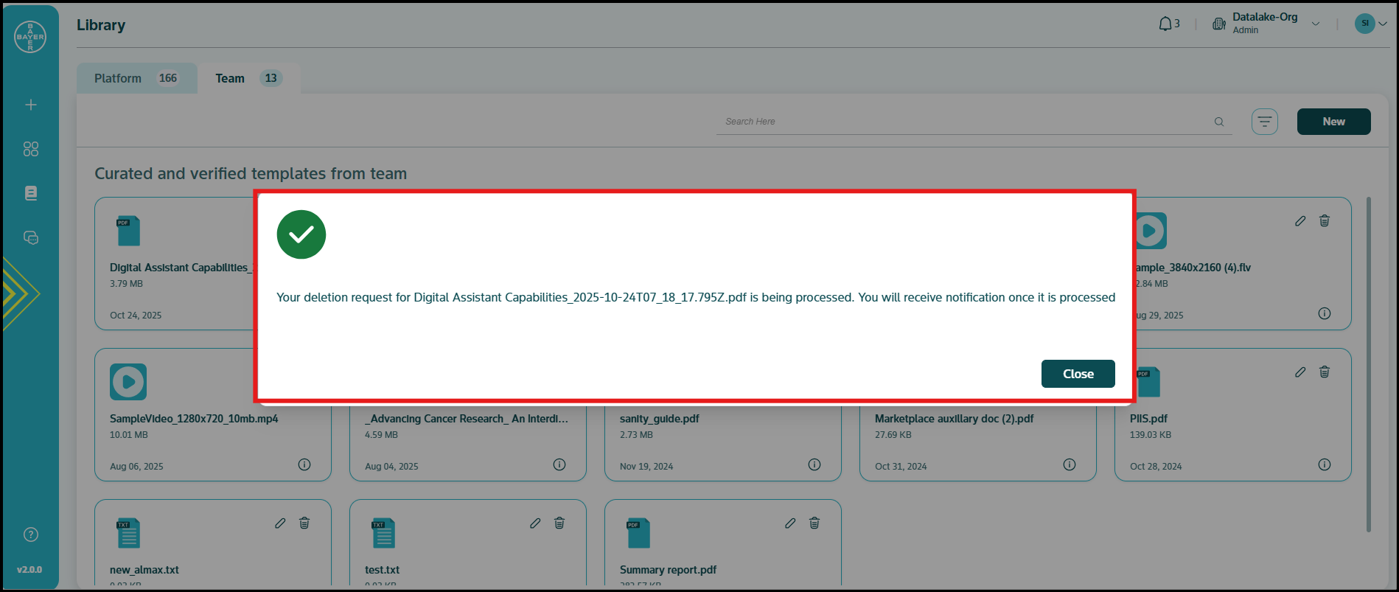This screenshot has width=1399, height=592.
Task: Expand the Datalake-Org organization dropdown
Action: pyautogui.click(x=1316, y=24)
